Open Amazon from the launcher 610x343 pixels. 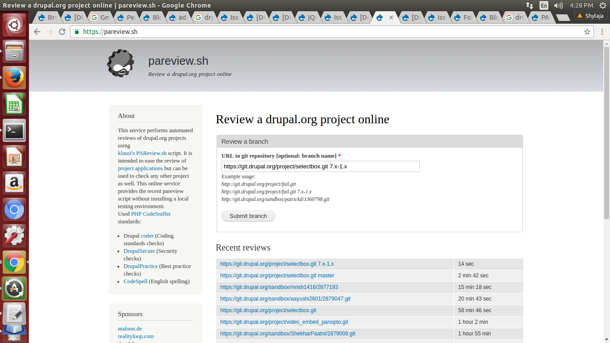14,183
